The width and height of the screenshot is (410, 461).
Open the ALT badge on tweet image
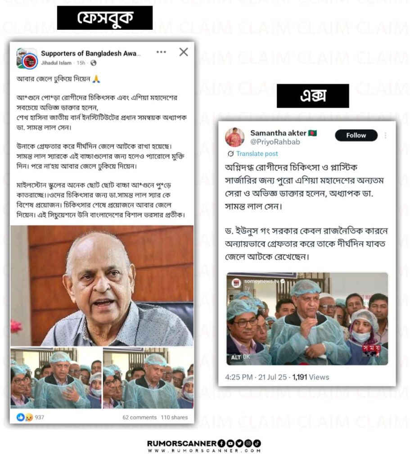236,357
